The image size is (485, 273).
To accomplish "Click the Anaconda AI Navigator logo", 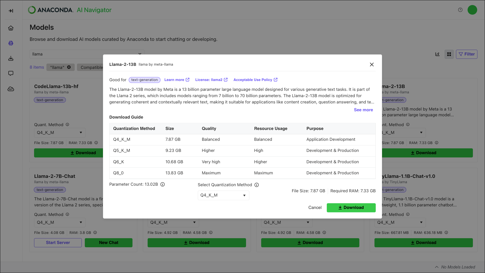I will (70, 10).
